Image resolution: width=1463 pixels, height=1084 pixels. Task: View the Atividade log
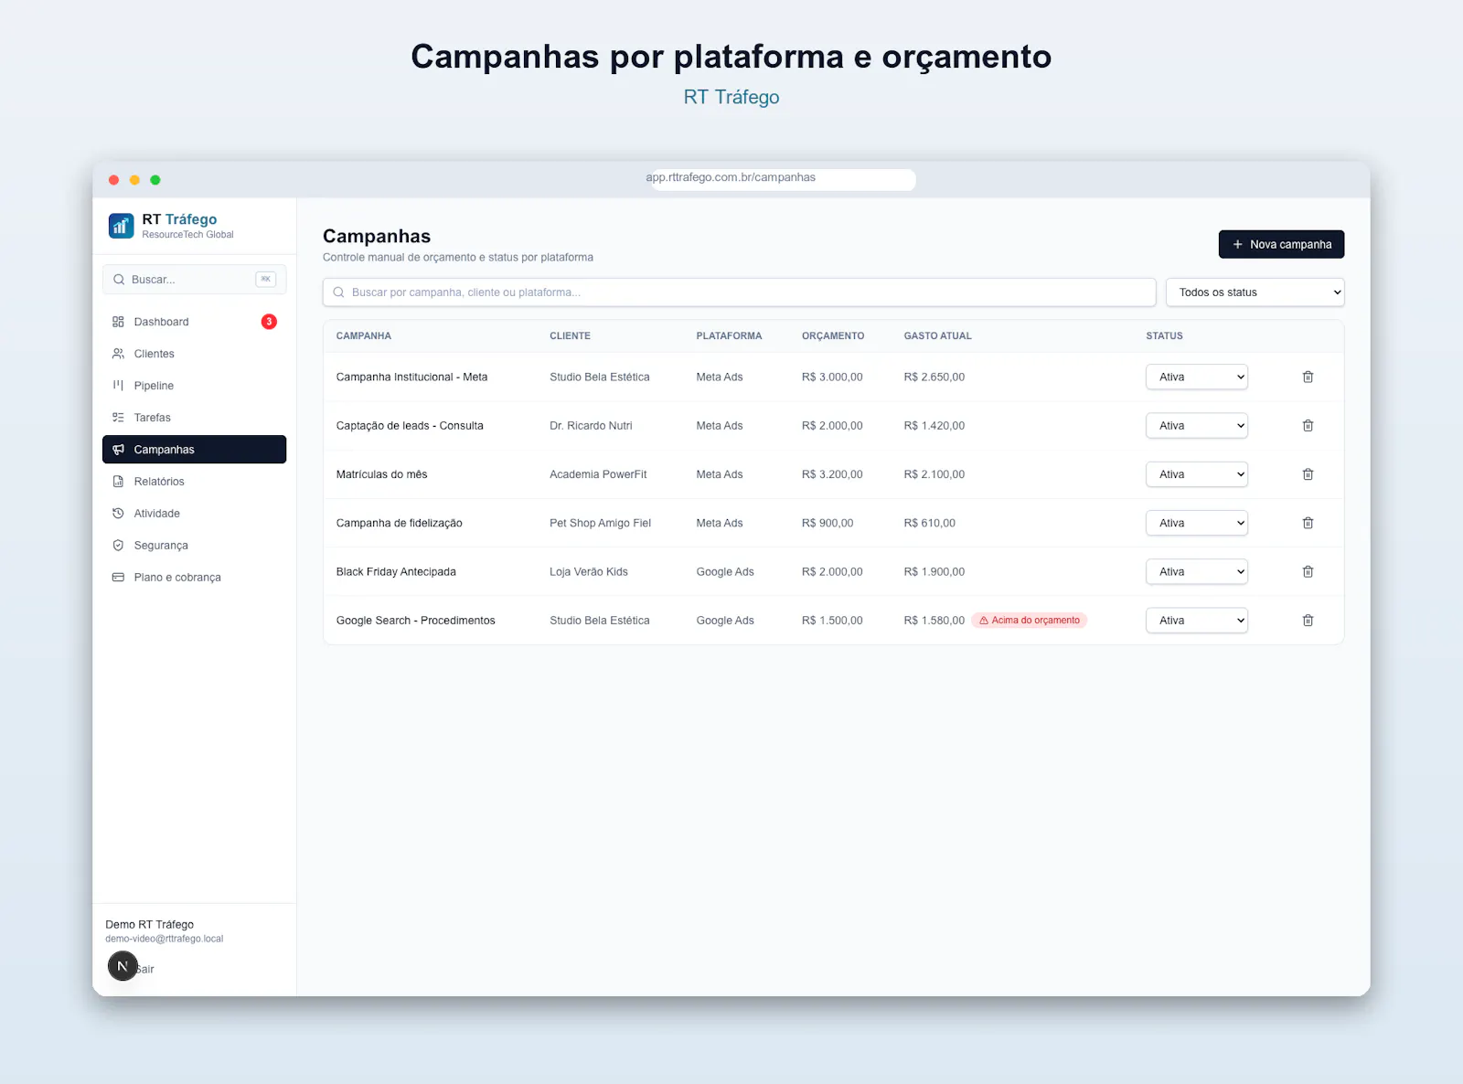tap(194, 514)
